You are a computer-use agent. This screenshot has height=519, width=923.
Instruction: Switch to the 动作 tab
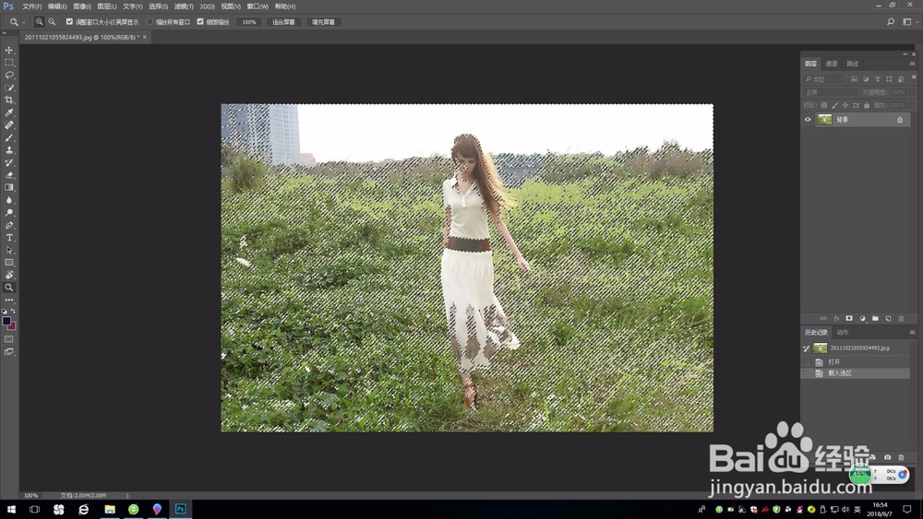843,332
